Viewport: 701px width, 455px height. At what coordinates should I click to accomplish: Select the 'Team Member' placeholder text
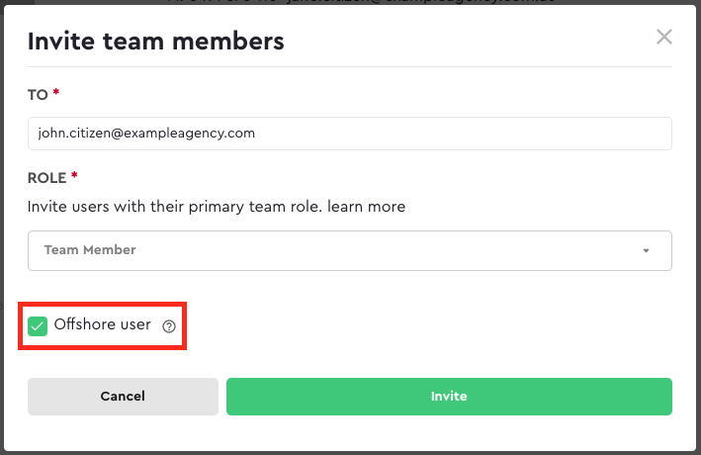click(x=90, y=249)
